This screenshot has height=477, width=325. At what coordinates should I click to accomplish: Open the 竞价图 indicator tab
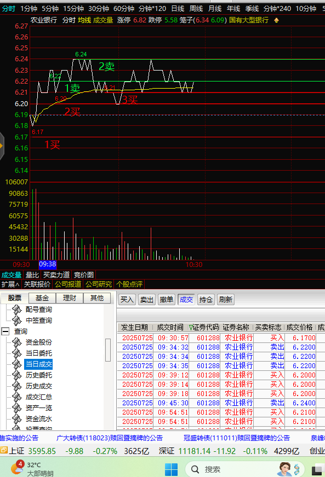tap(83, 275)
